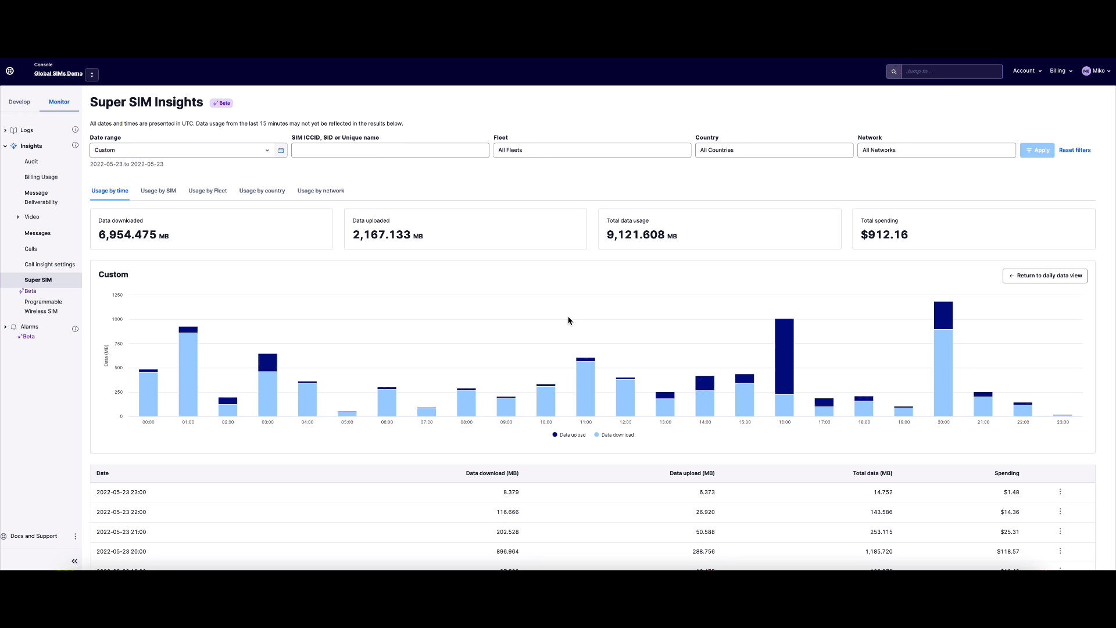The height and width of the screenshot is (628, 1116).
Task: Click the 01:00 bar in the chart
Action: coord(188,372)
